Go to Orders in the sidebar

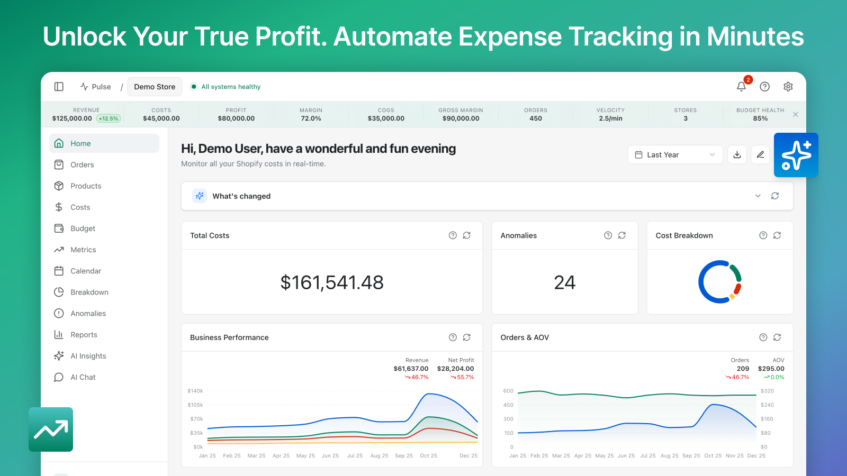click(82, 165)
